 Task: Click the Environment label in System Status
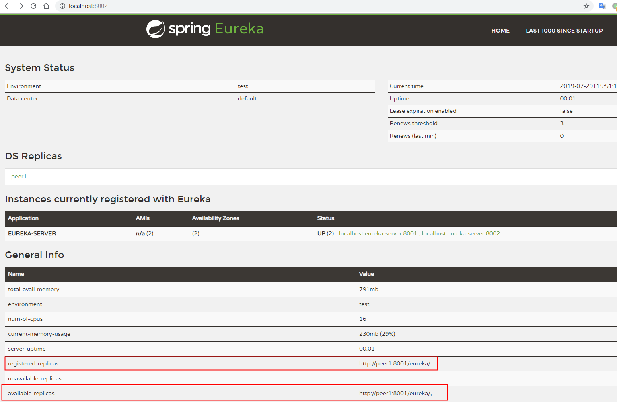(24, 86)
